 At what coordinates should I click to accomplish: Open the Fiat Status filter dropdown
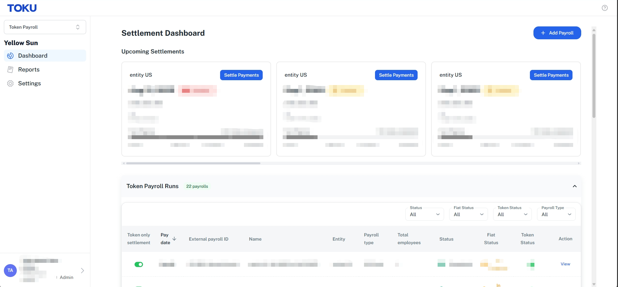coord(469,214)
